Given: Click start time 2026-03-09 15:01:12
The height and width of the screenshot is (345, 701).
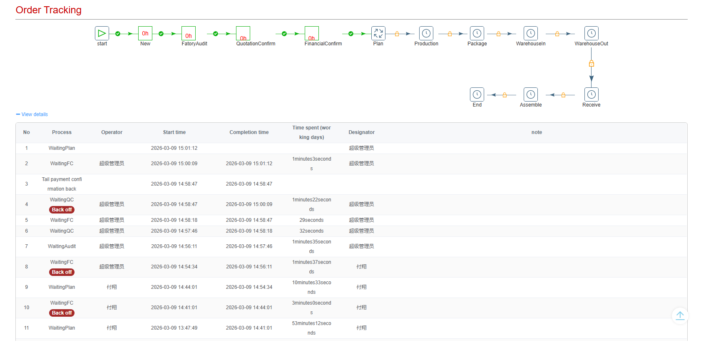Looking at the screenshot, I should click(x=174, y=148).
